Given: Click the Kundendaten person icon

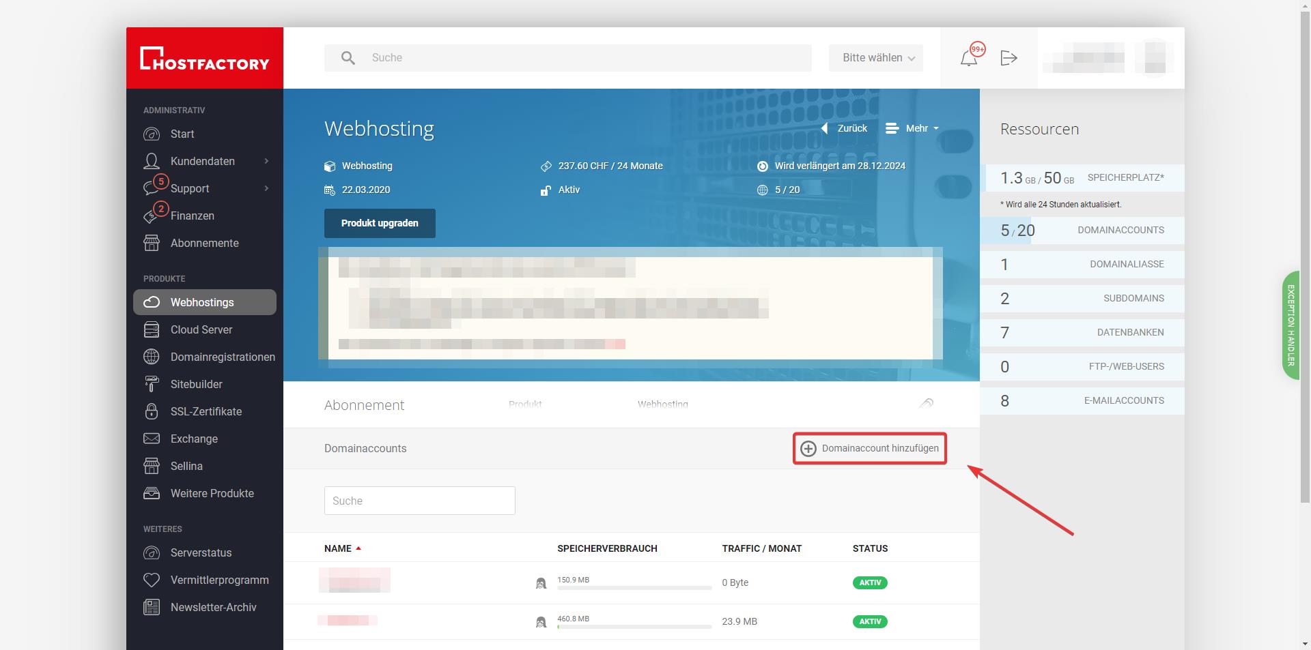Looking at the screenshot, I should (x=152, y=161).
